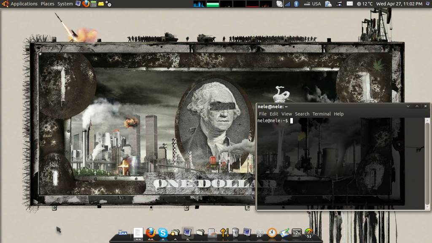Open the network signal strength indicator

coord(287,4)
